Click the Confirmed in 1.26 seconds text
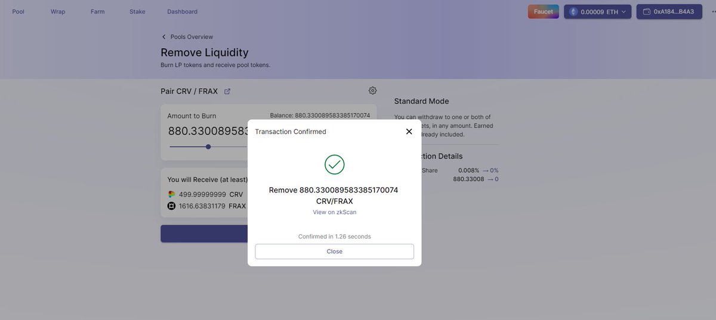 pyautogui.click(x=334, y=237)
